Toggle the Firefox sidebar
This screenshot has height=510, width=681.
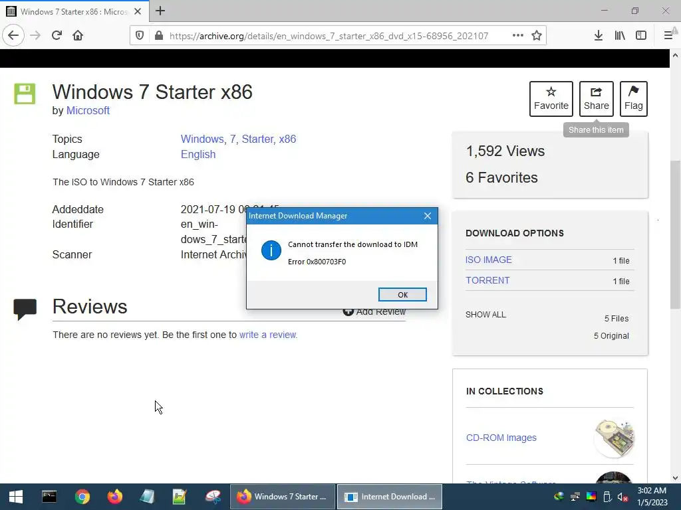point(641,36)
